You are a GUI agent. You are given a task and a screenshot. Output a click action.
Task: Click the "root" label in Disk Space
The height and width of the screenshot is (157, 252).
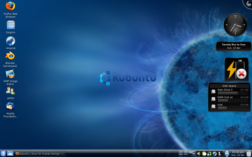coord(220,105)
